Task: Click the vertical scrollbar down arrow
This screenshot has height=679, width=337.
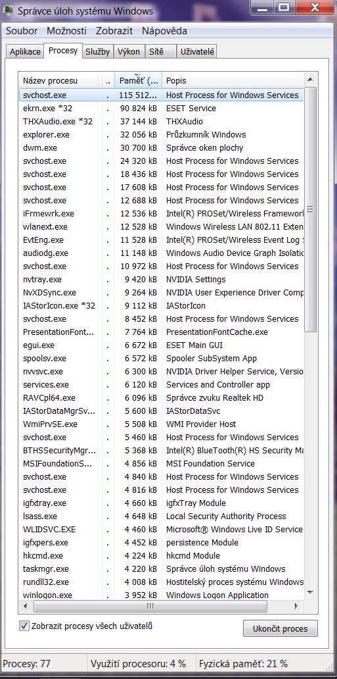Action: click(x=310, y=591)
